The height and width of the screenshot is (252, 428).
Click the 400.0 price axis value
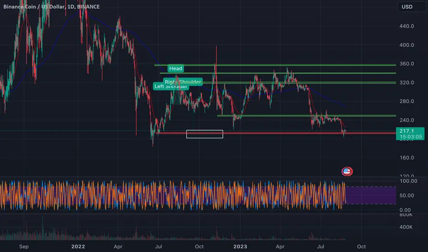tap(407, 45)
